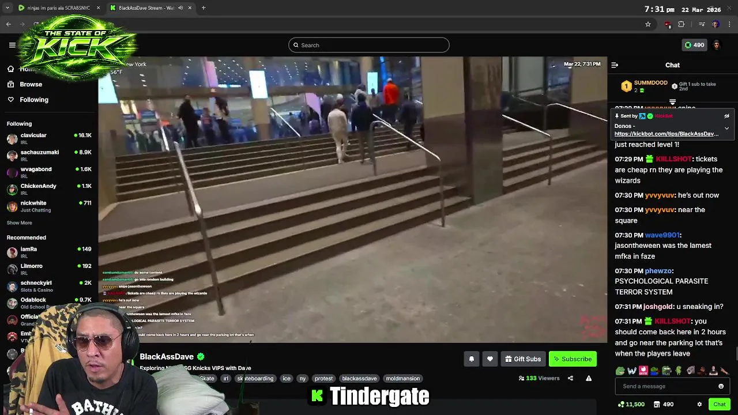Click username joshgold in chat
The width and height of the screenshot is (738, 415).
tap(658, 307)
